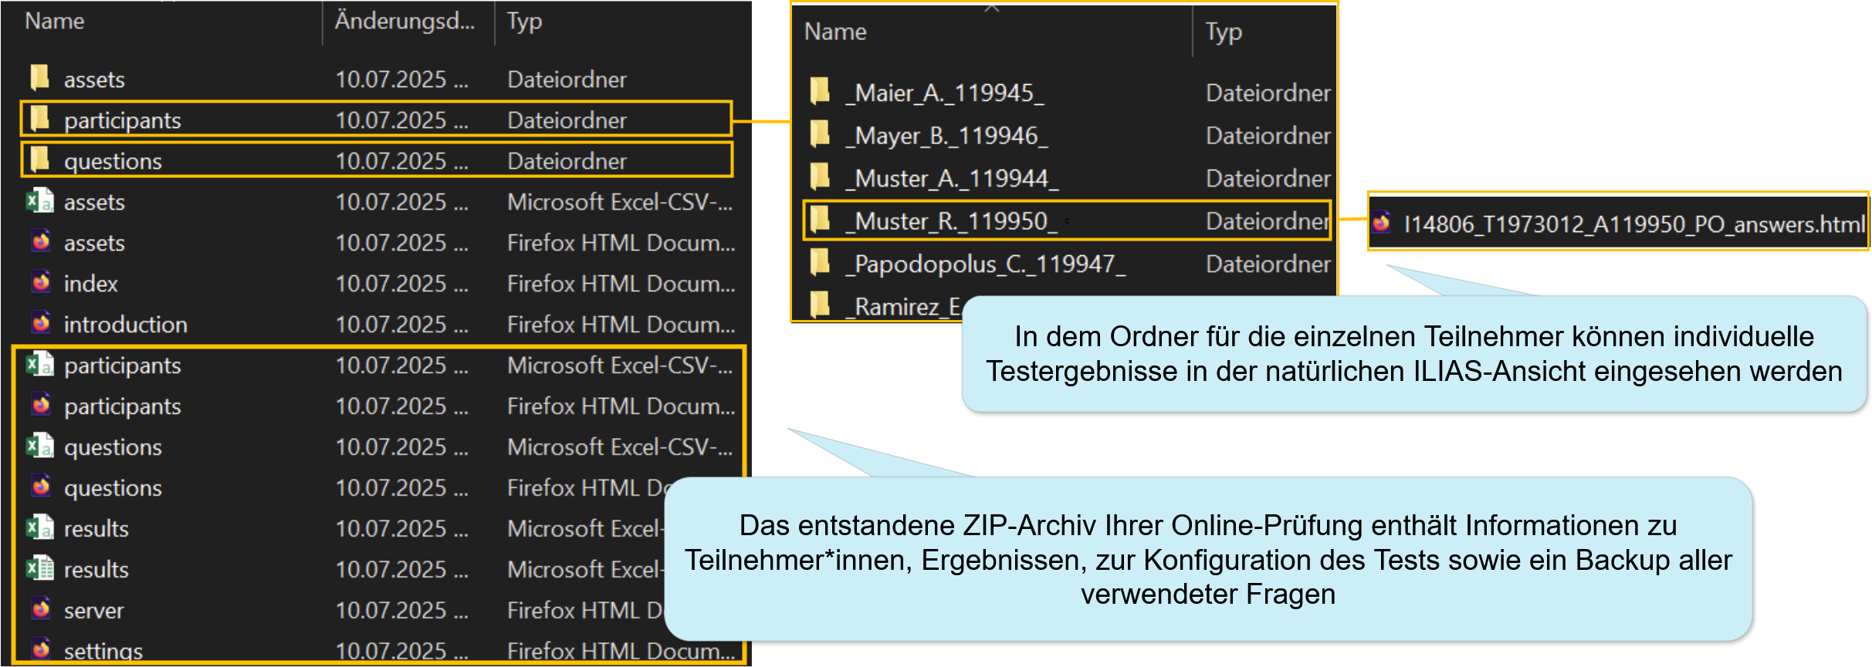Open the _Mayer_B._119946_ folder icon
Screen dimensions: 1872x667
coord(820,134)
